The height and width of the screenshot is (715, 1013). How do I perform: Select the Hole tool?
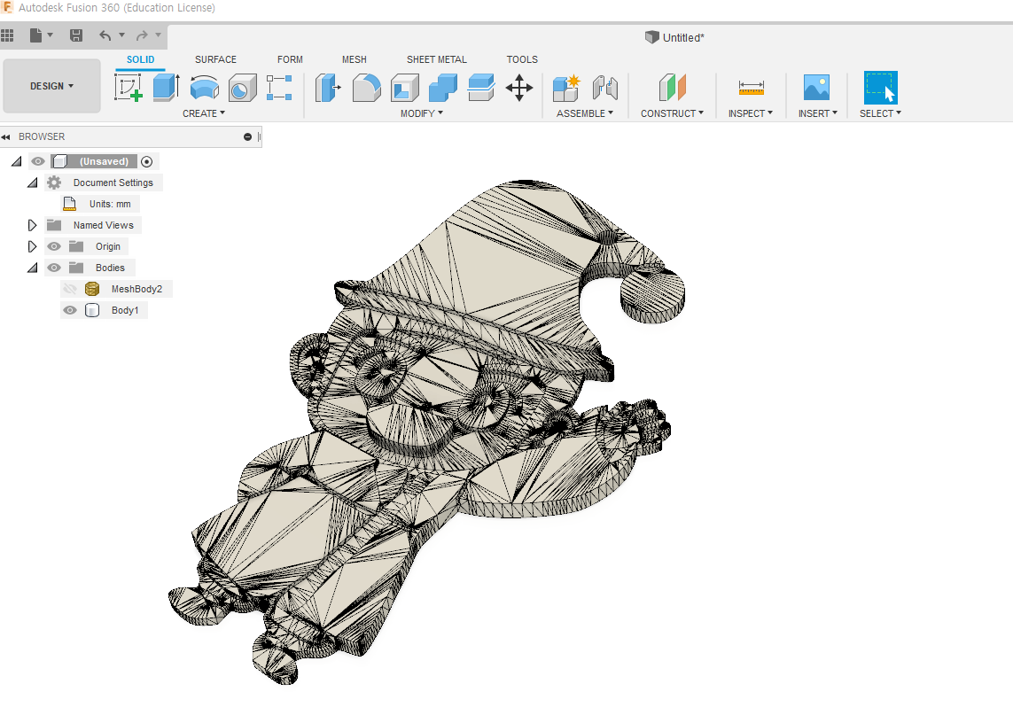(x=242, y=88)
